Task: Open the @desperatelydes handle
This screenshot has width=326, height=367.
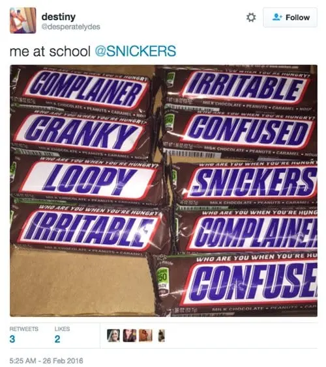Action: click(71, 27)
